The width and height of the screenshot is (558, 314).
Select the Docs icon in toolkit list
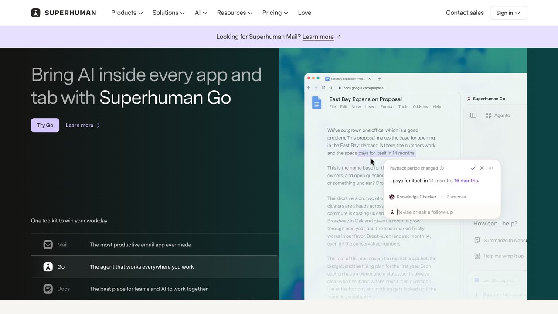pos(48,289)
